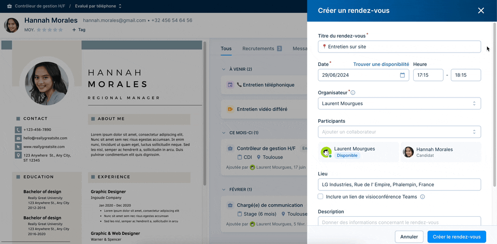497x244 pixels.
Task: Click Contrôleur de gestion H/F breadcrumb
Action: coord(40,6)
